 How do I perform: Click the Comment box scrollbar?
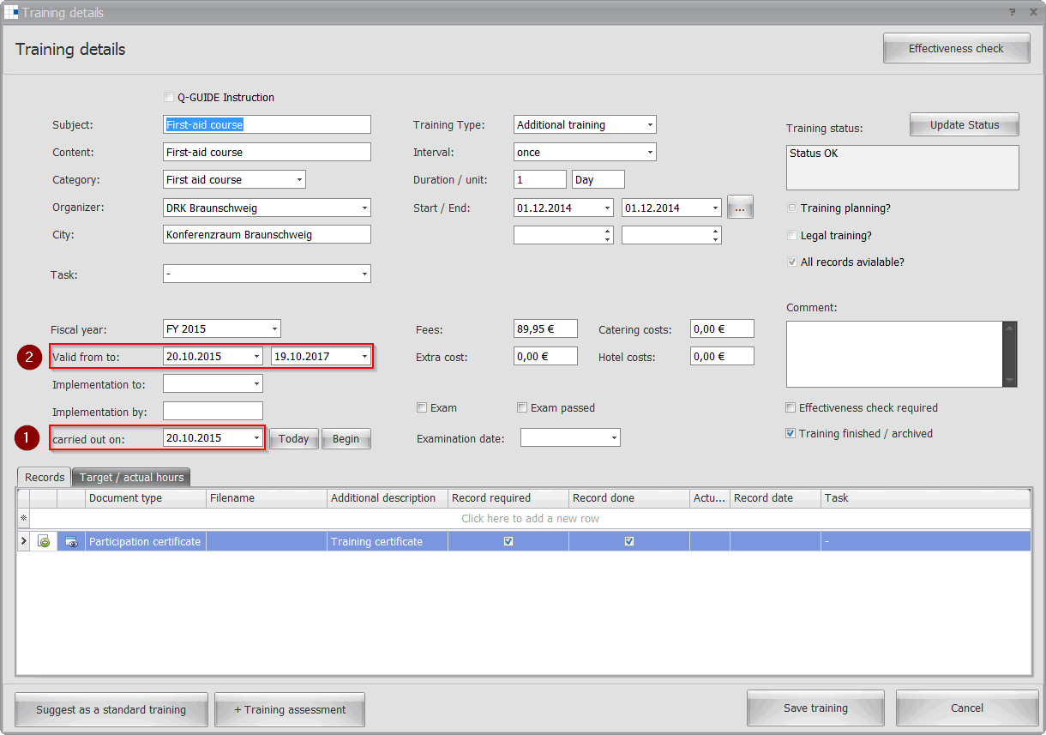[1010, 354]
